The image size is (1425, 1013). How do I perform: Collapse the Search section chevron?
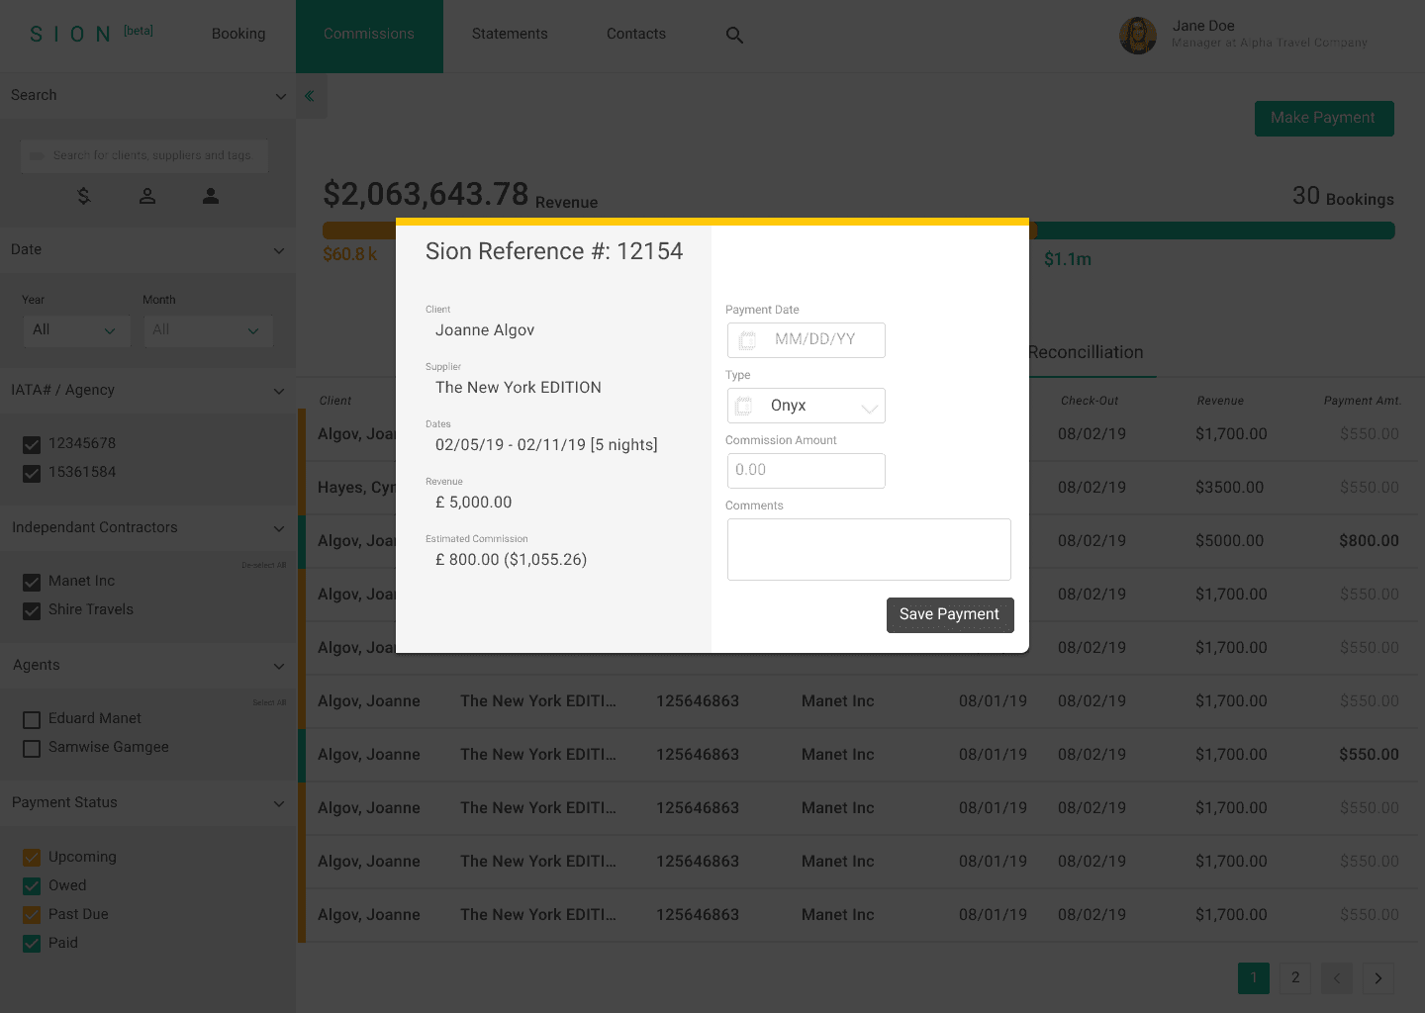(x=280, y=96)
